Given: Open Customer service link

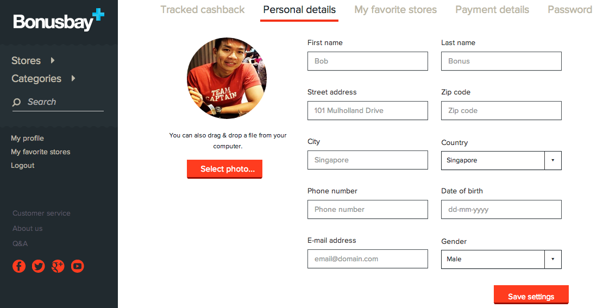Looking at the screenshot, I should point(41,213).
